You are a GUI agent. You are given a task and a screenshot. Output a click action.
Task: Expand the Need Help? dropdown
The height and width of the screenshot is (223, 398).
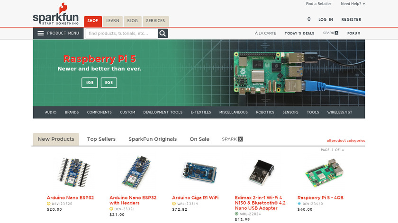(x=353, y=4)
